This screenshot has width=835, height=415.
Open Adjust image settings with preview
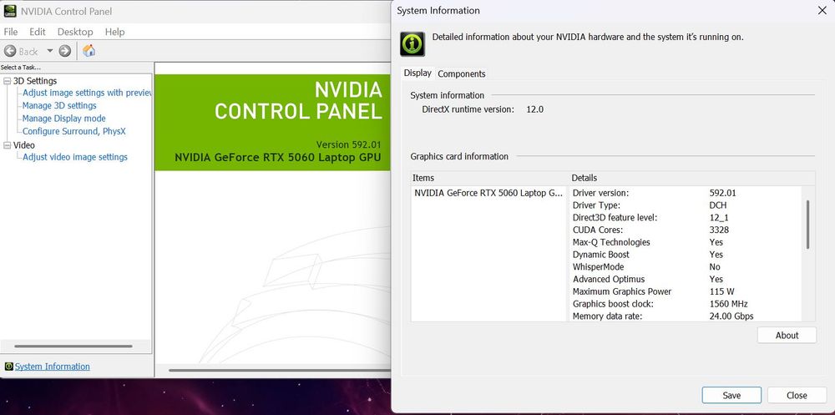[x=87, y=93]
